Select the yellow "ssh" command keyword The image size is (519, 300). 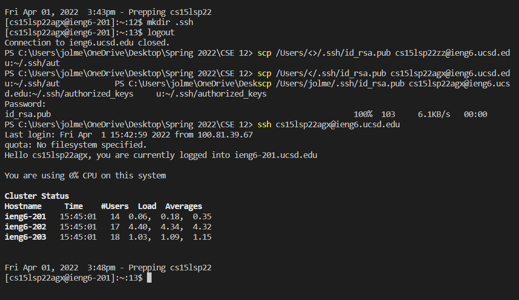point(265,124)
